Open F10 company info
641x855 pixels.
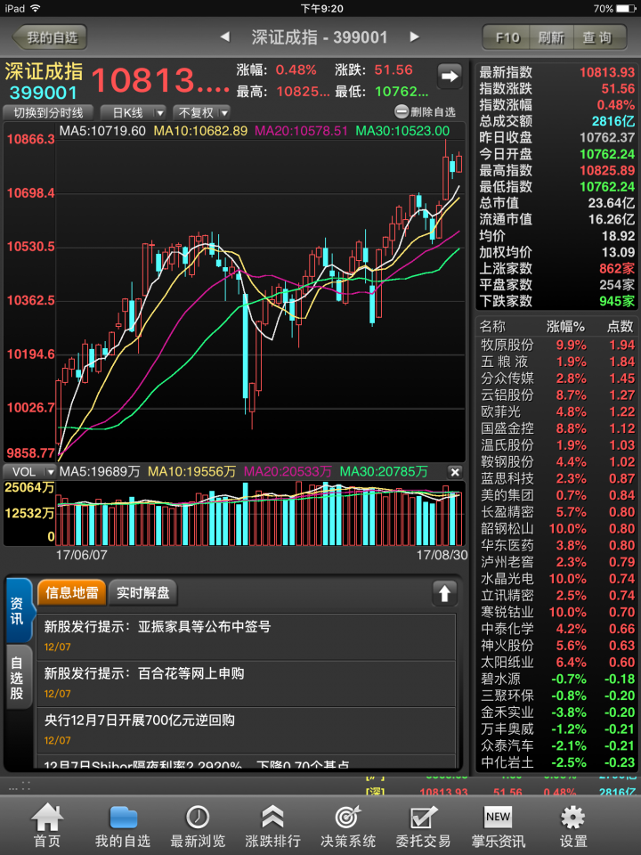pos(507,37)
